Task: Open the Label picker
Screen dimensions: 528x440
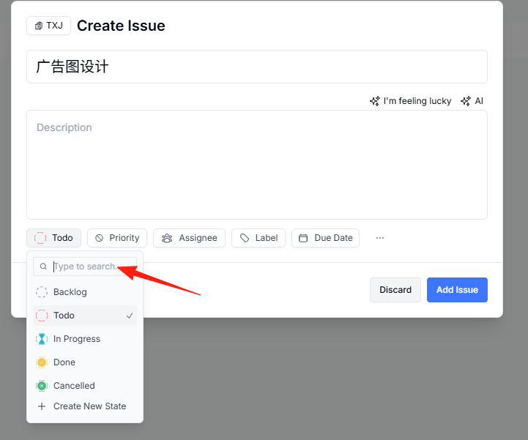Action: coord(259,238)
